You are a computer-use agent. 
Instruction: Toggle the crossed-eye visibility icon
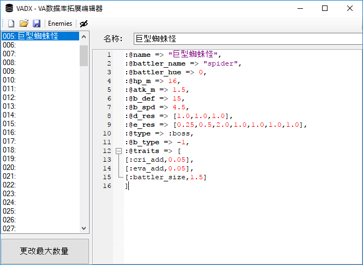[84, 23]
